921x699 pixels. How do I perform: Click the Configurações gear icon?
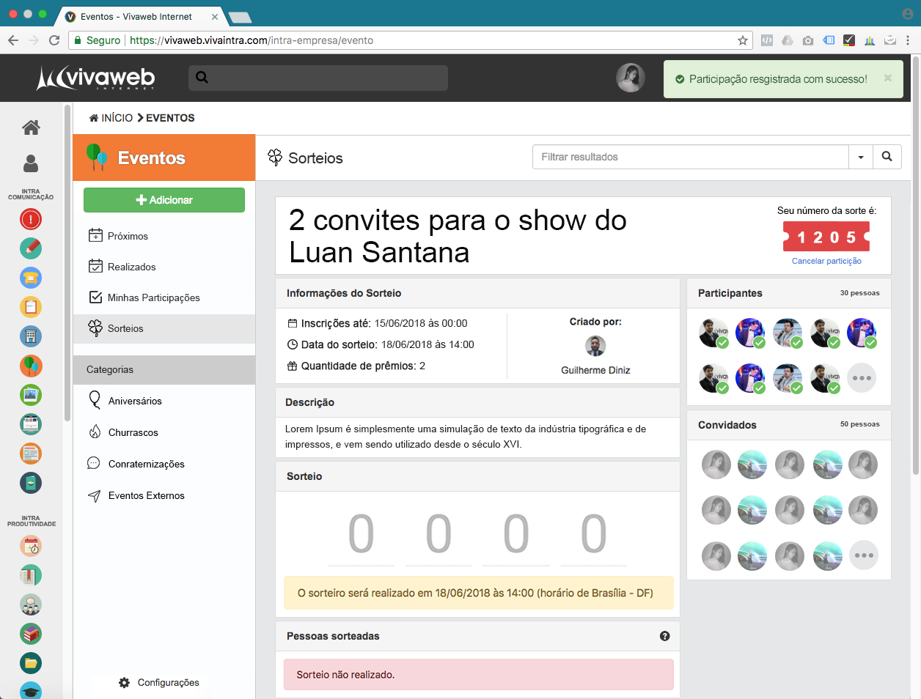125,682
